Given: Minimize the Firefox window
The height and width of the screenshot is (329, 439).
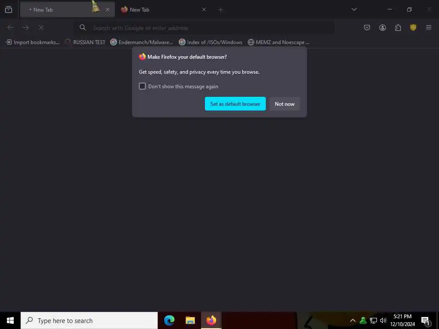Looking at the screenshot, I should click(x=389, y=9).
